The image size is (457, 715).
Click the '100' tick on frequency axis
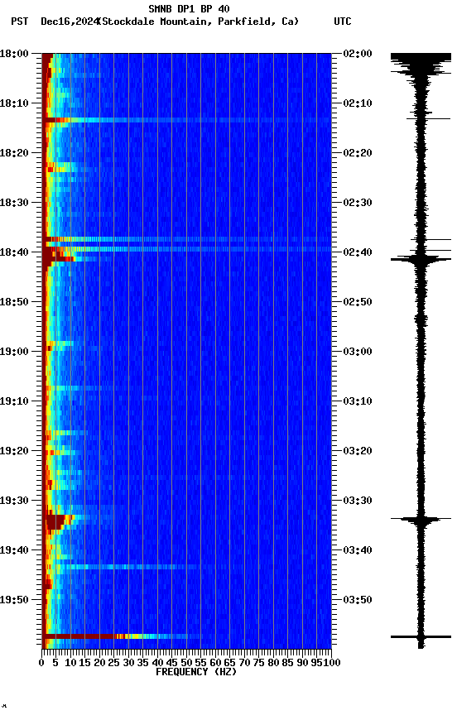pyautogui.click(x=332, y=663)
